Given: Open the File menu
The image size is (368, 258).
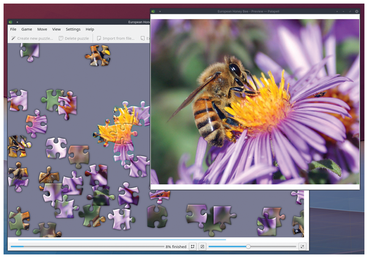Looking at the screenshot, I should (13, 29).
